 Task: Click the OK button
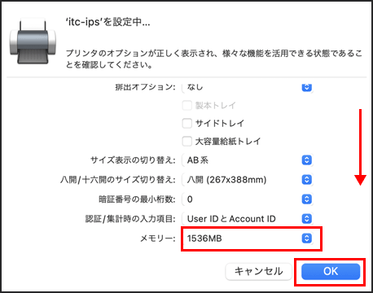point(331,271)
